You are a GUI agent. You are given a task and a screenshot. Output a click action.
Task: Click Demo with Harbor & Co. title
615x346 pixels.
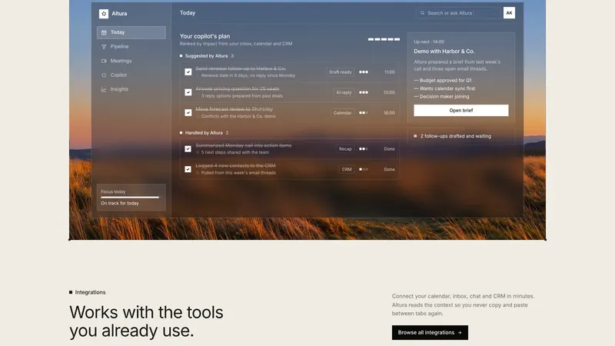tap(444, 52)
